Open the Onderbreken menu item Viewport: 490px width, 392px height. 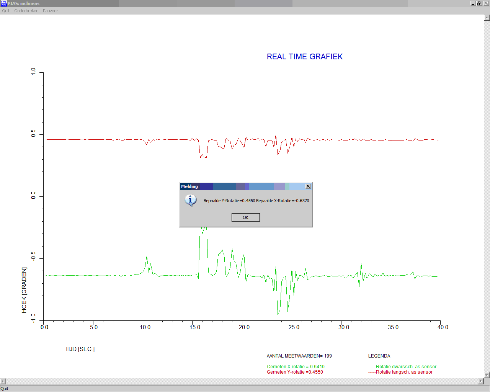[26, 11]
